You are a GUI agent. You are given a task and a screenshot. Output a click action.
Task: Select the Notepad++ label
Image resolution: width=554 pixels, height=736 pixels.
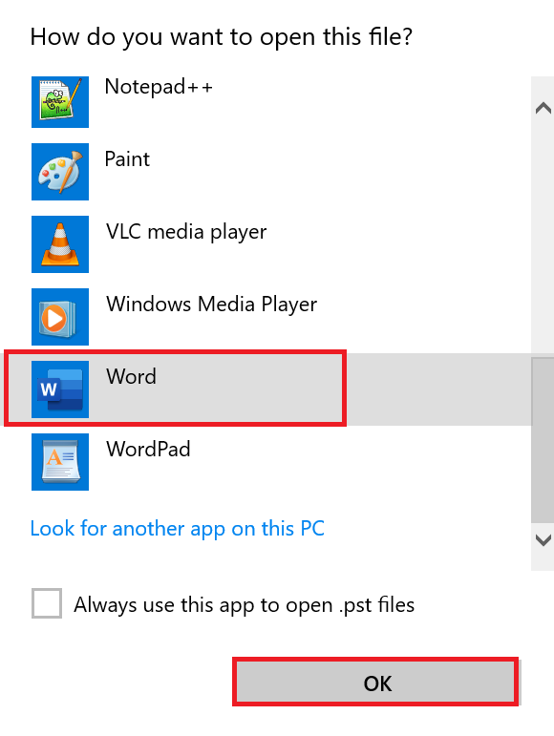tap(159, 87)
